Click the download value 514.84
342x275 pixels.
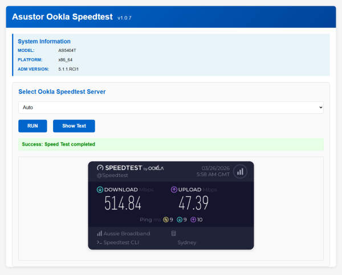123,203
